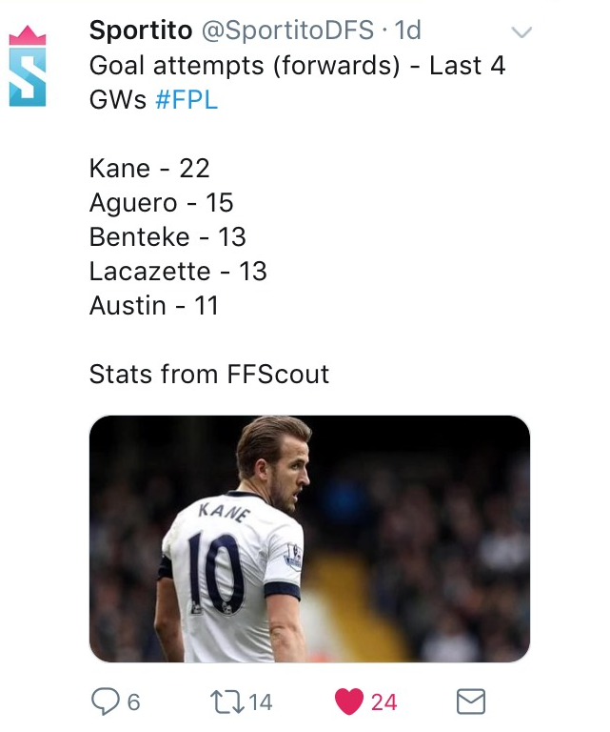
Task: Click the 'Kane - 22' text line
Action: (149, 168)
